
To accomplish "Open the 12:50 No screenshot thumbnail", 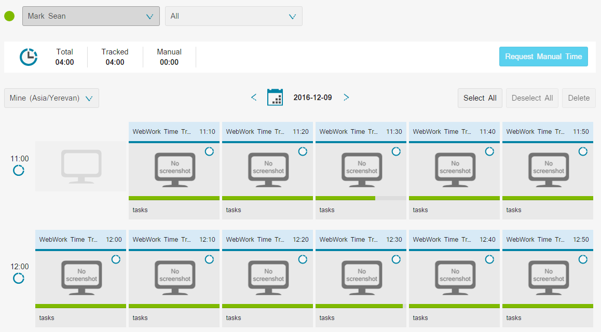I will tap(549, 278).
